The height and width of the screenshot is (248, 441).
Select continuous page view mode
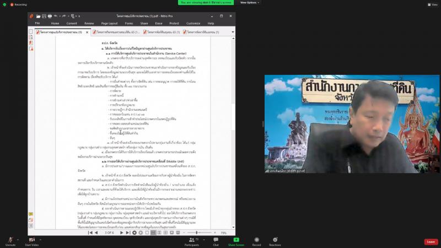tap(153, 233)
